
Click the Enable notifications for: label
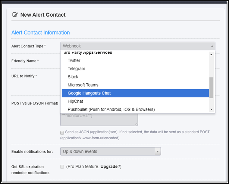(x=32, y=151)
